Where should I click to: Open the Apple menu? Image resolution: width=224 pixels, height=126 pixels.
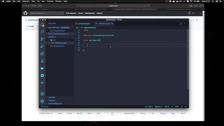(3, 1)
